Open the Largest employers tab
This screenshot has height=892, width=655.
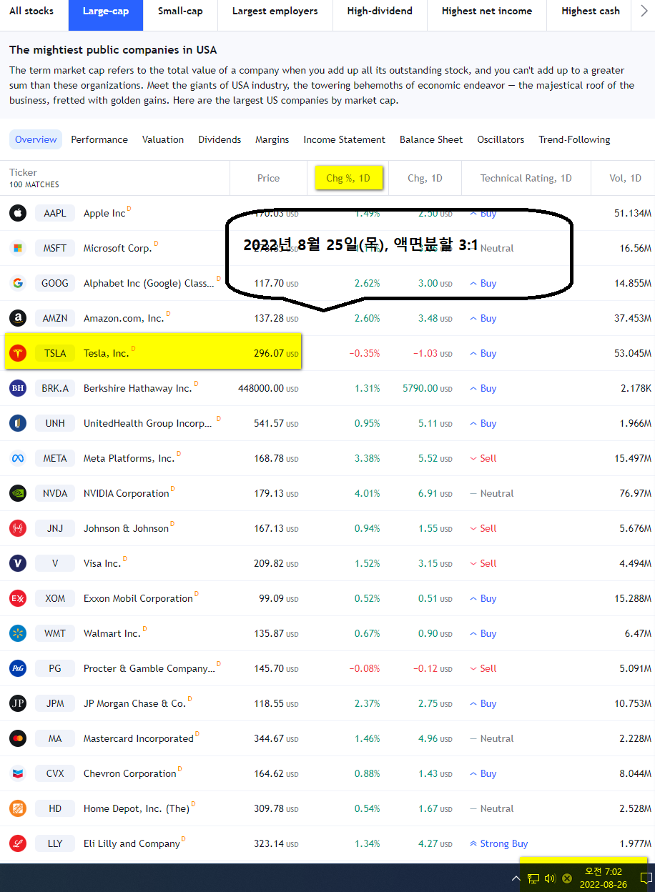coord(275,11)
